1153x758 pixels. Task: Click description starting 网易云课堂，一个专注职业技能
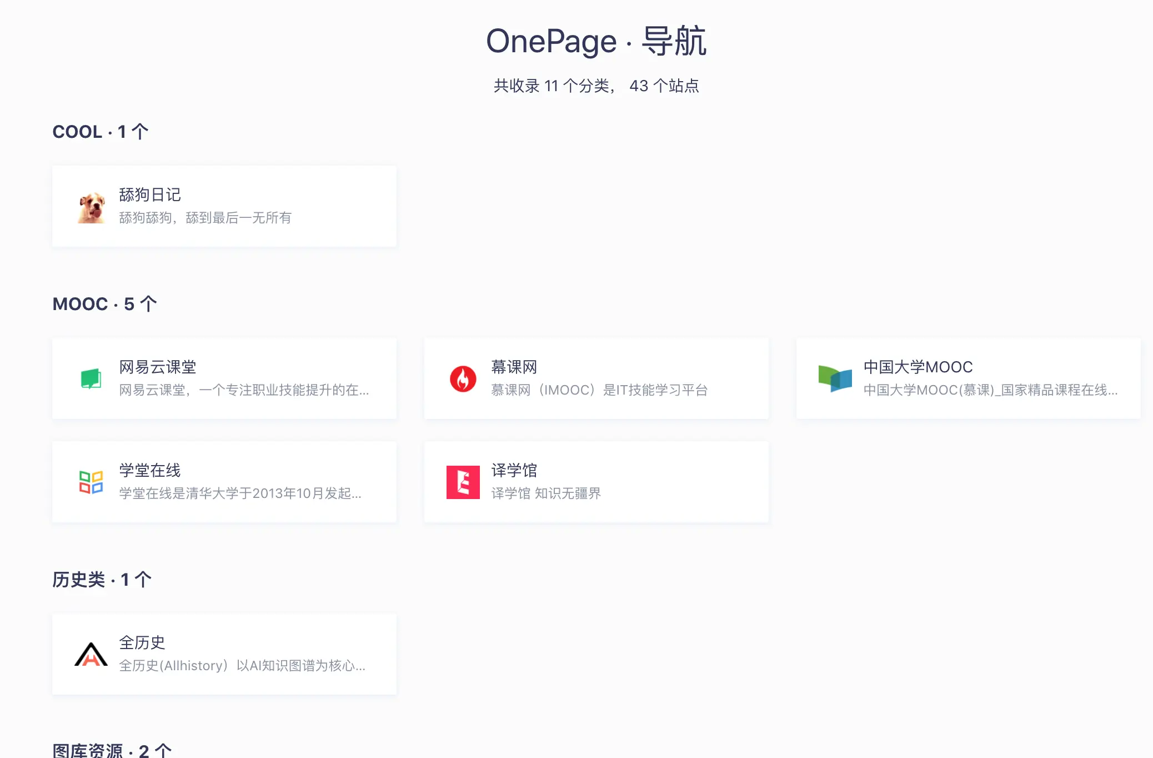pos(244,390)
